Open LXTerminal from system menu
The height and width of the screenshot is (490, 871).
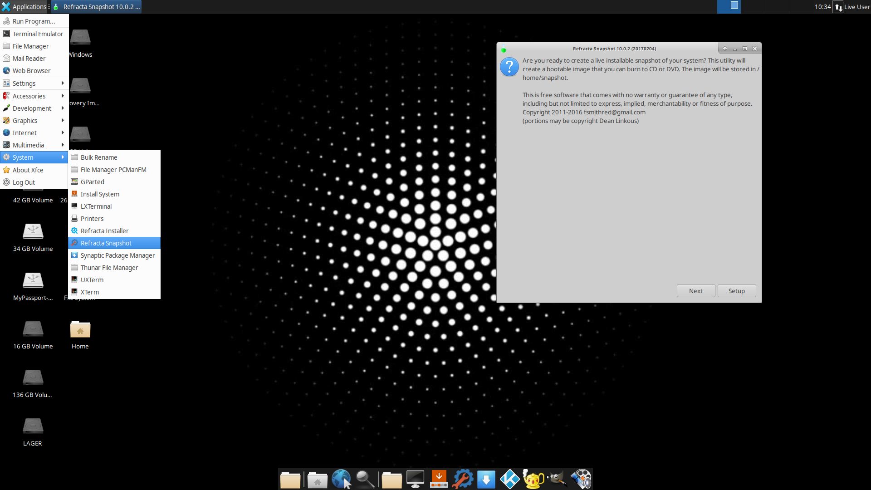coord(96,206)
